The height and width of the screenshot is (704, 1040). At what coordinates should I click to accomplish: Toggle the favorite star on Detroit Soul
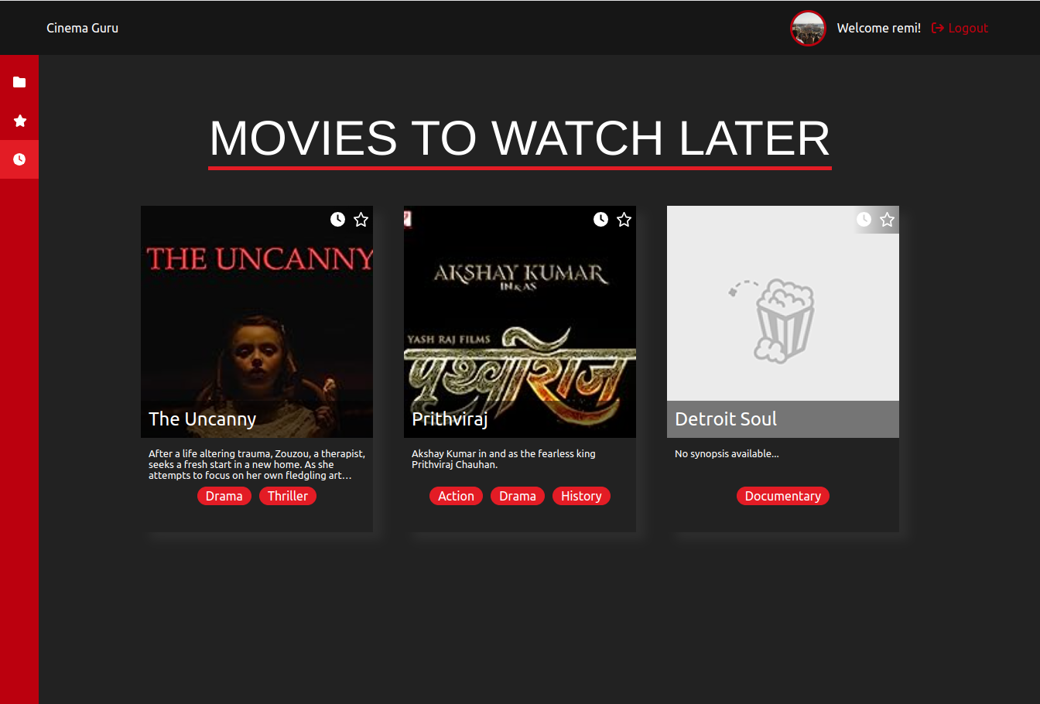(887, 220)
